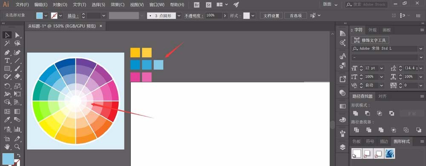Switch to the 外观 tab
426x166 pixels.
(x=373, y=30)
